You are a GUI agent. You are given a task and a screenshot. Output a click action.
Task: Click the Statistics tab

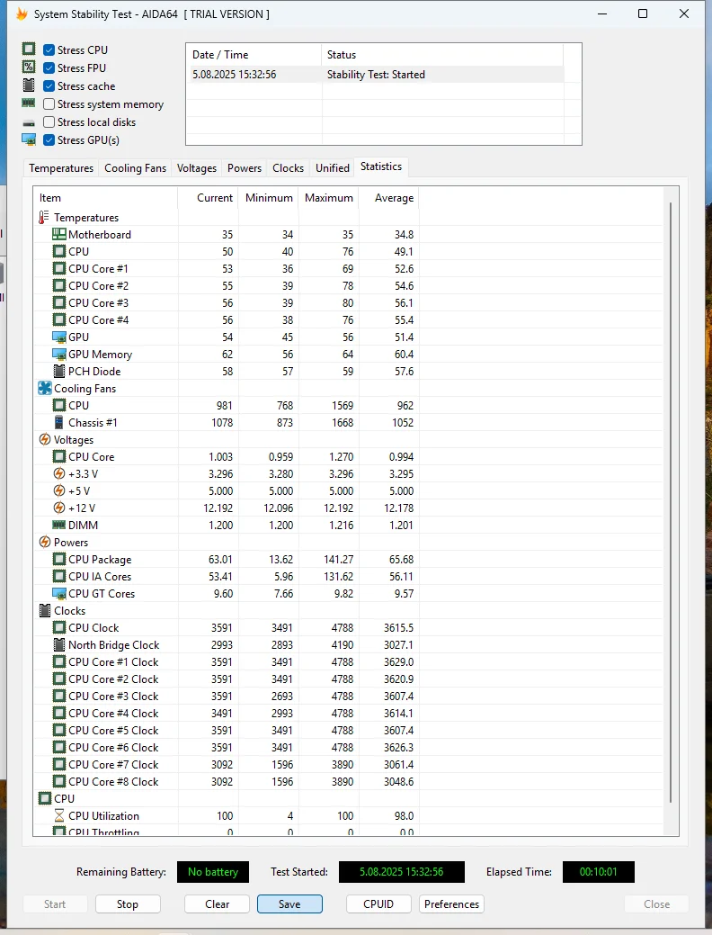[381, 167]
